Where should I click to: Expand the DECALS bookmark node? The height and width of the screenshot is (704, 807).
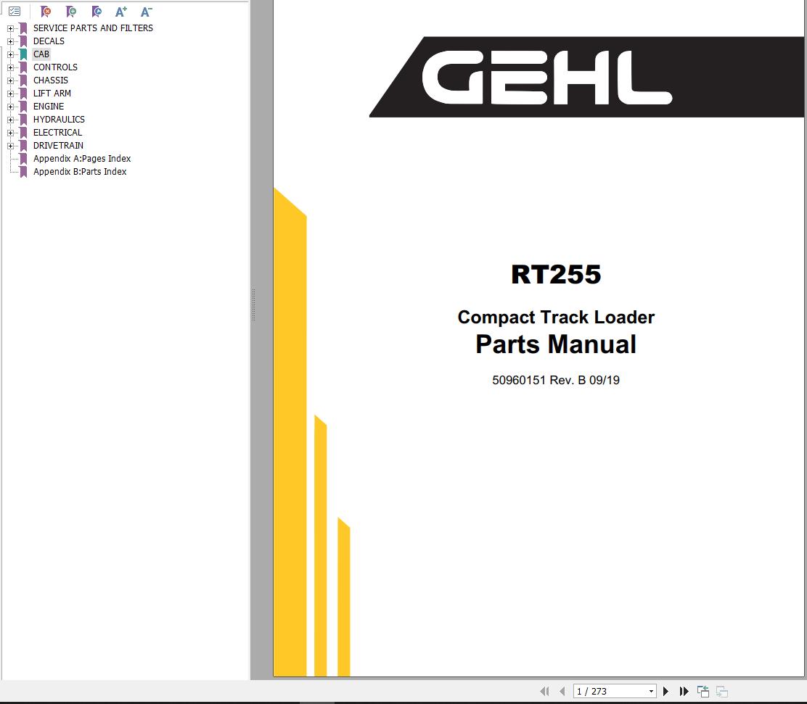point(10,41)
